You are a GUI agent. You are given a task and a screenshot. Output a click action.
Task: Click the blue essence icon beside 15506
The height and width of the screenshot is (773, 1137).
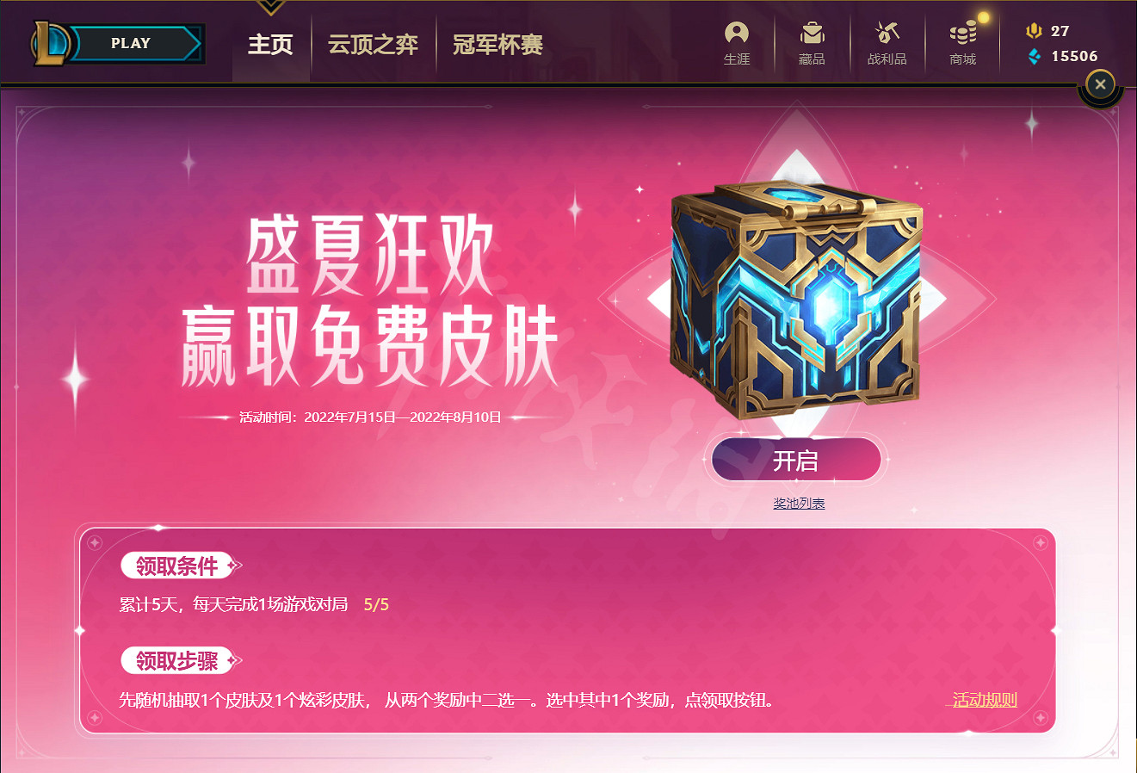[x=1034, y=57]
